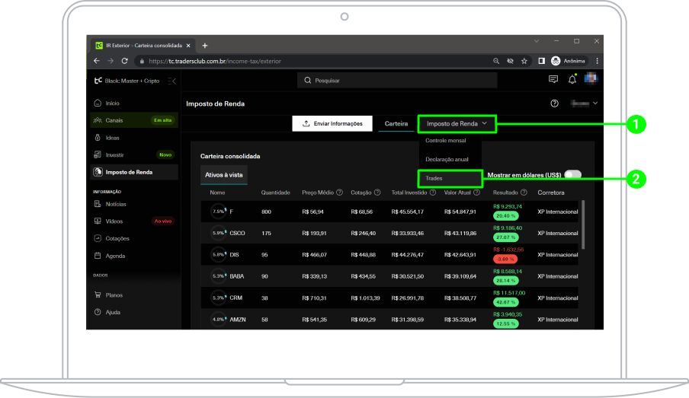
Task: Click Preço Médio info icon
Action: pos(339,193)
